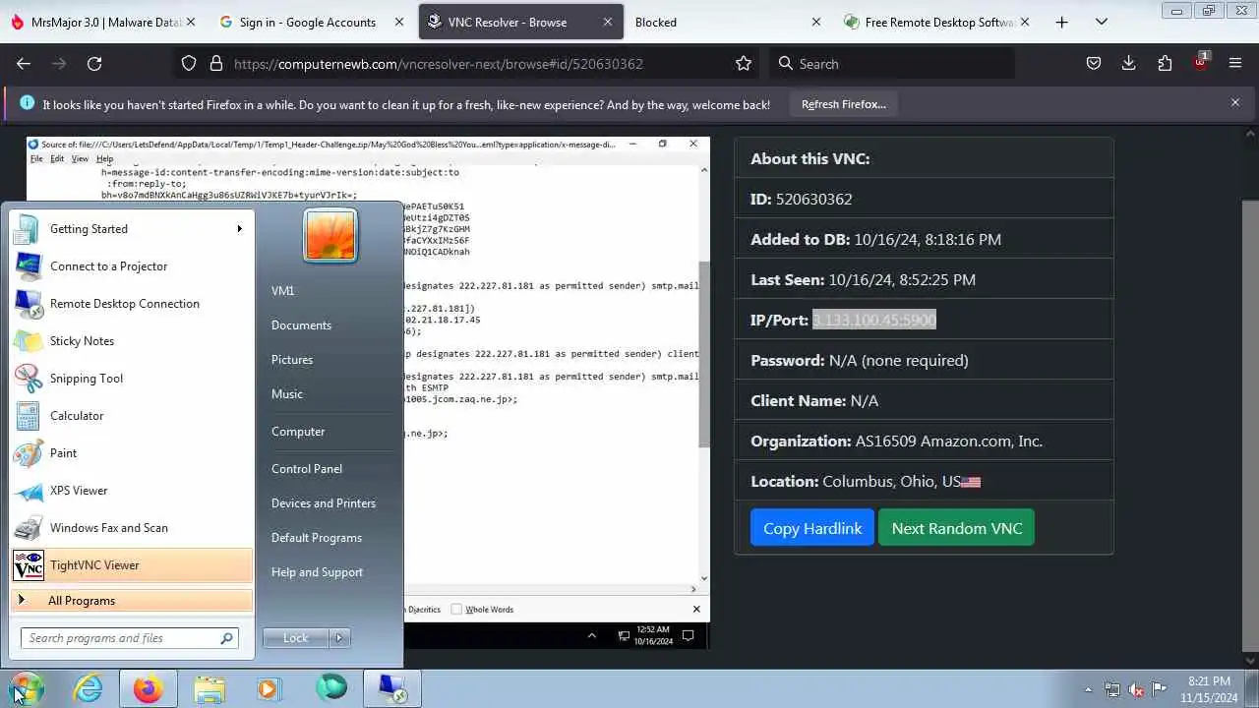
Task: Click the Firefox Search box
Action: click(891, 63)
